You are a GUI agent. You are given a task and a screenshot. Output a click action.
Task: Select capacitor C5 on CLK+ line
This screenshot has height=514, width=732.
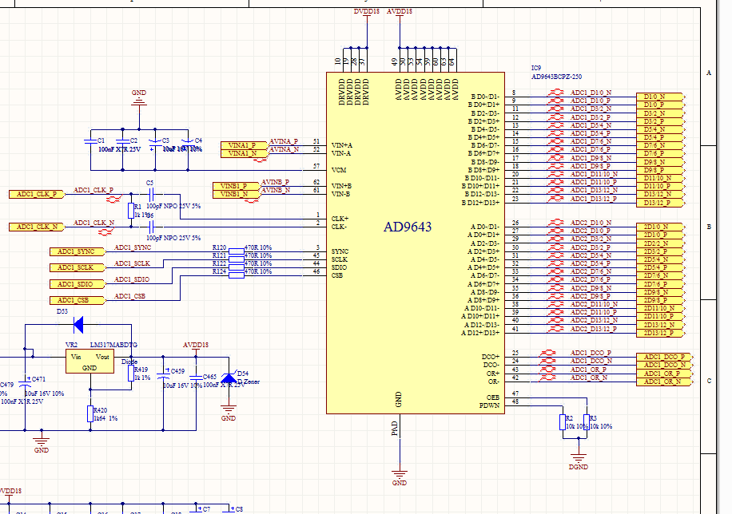151,194
